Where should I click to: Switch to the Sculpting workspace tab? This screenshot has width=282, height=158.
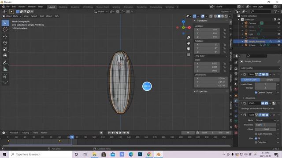click(75, 7)
